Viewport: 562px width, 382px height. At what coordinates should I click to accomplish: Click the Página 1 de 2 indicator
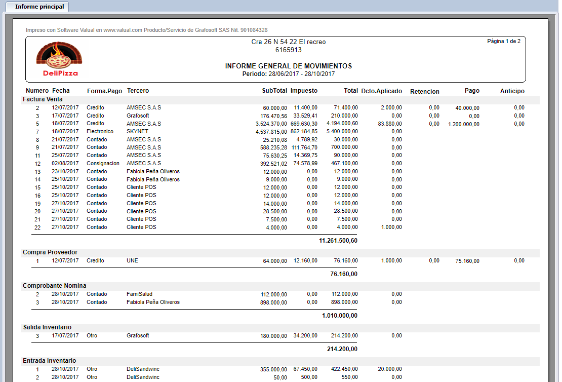click(503, 42)
